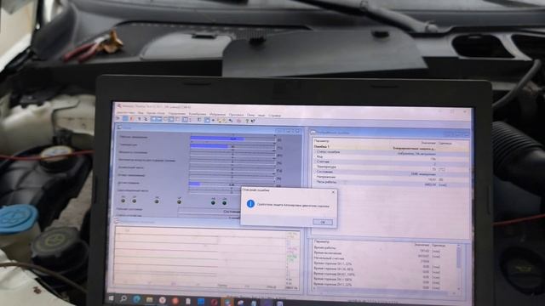Close the error message dialog with its X

[x=333, y=192]
